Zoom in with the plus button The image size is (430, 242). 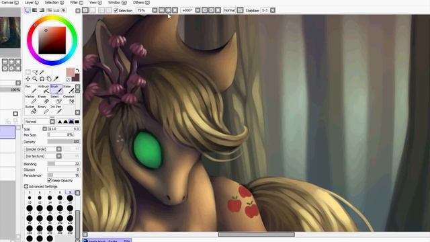pos(168,10)
